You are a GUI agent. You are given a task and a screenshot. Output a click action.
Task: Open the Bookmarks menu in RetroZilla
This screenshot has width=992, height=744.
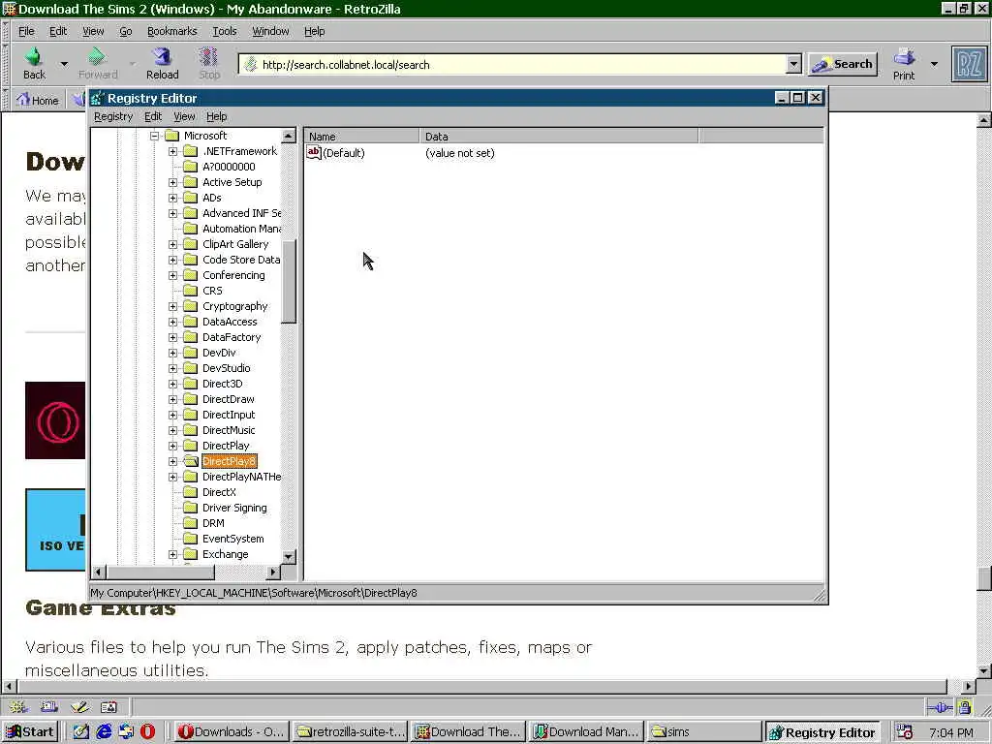[172, 31]
